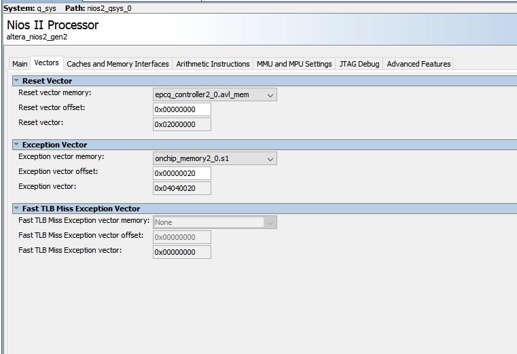Click the 'Exception vector:' label
The height and width of the screenshot is (354, 517).
[x=47, y=186]
